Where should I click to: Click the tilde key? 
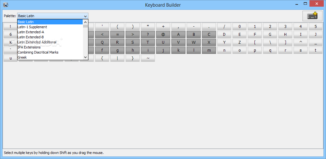pos(148,58)
